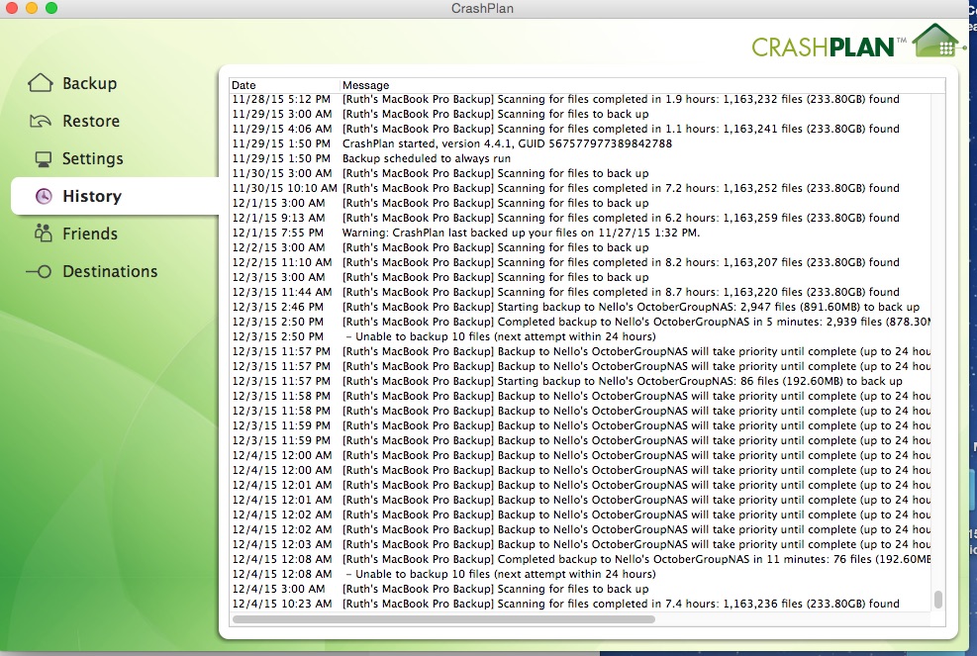Select the 'CrashPlan started, version 4.4.1' row

(x=581, y=143)
